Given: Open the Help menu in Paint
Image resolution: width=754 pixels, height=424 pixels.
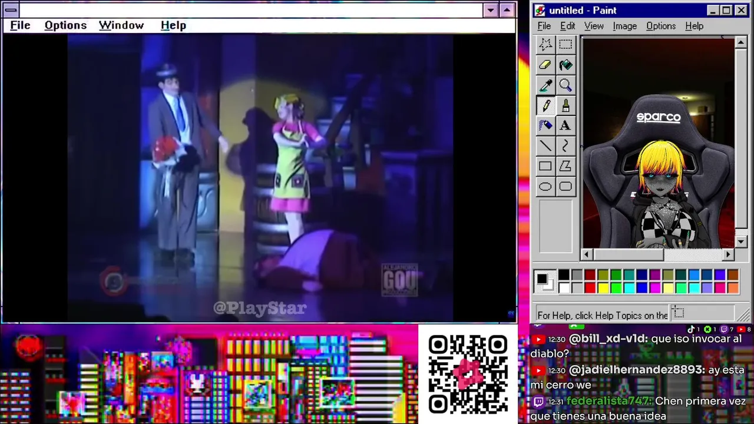Looking at the screenshot, I should pyautogui.click(x=695, y=26).
